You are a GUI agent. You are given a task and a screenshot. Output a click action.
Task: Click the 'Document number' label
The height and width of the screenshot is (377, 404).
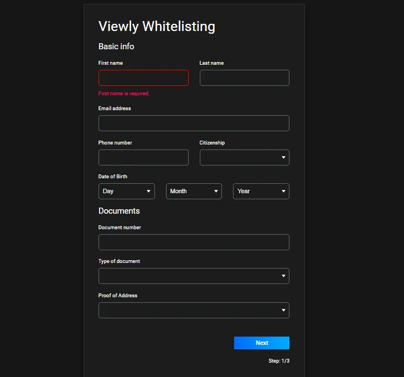point(120,228)
